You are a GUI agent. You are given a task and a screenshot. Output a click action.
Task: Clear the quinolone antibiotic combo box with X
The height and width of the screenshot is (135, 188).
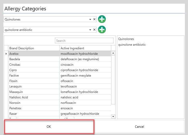click(94, 30)
